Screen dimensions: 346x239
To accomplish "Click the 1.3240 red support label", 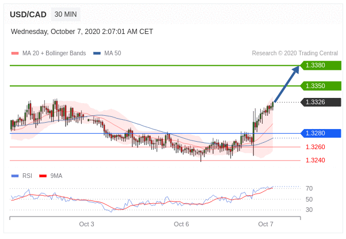I will [x=315, y=160].
